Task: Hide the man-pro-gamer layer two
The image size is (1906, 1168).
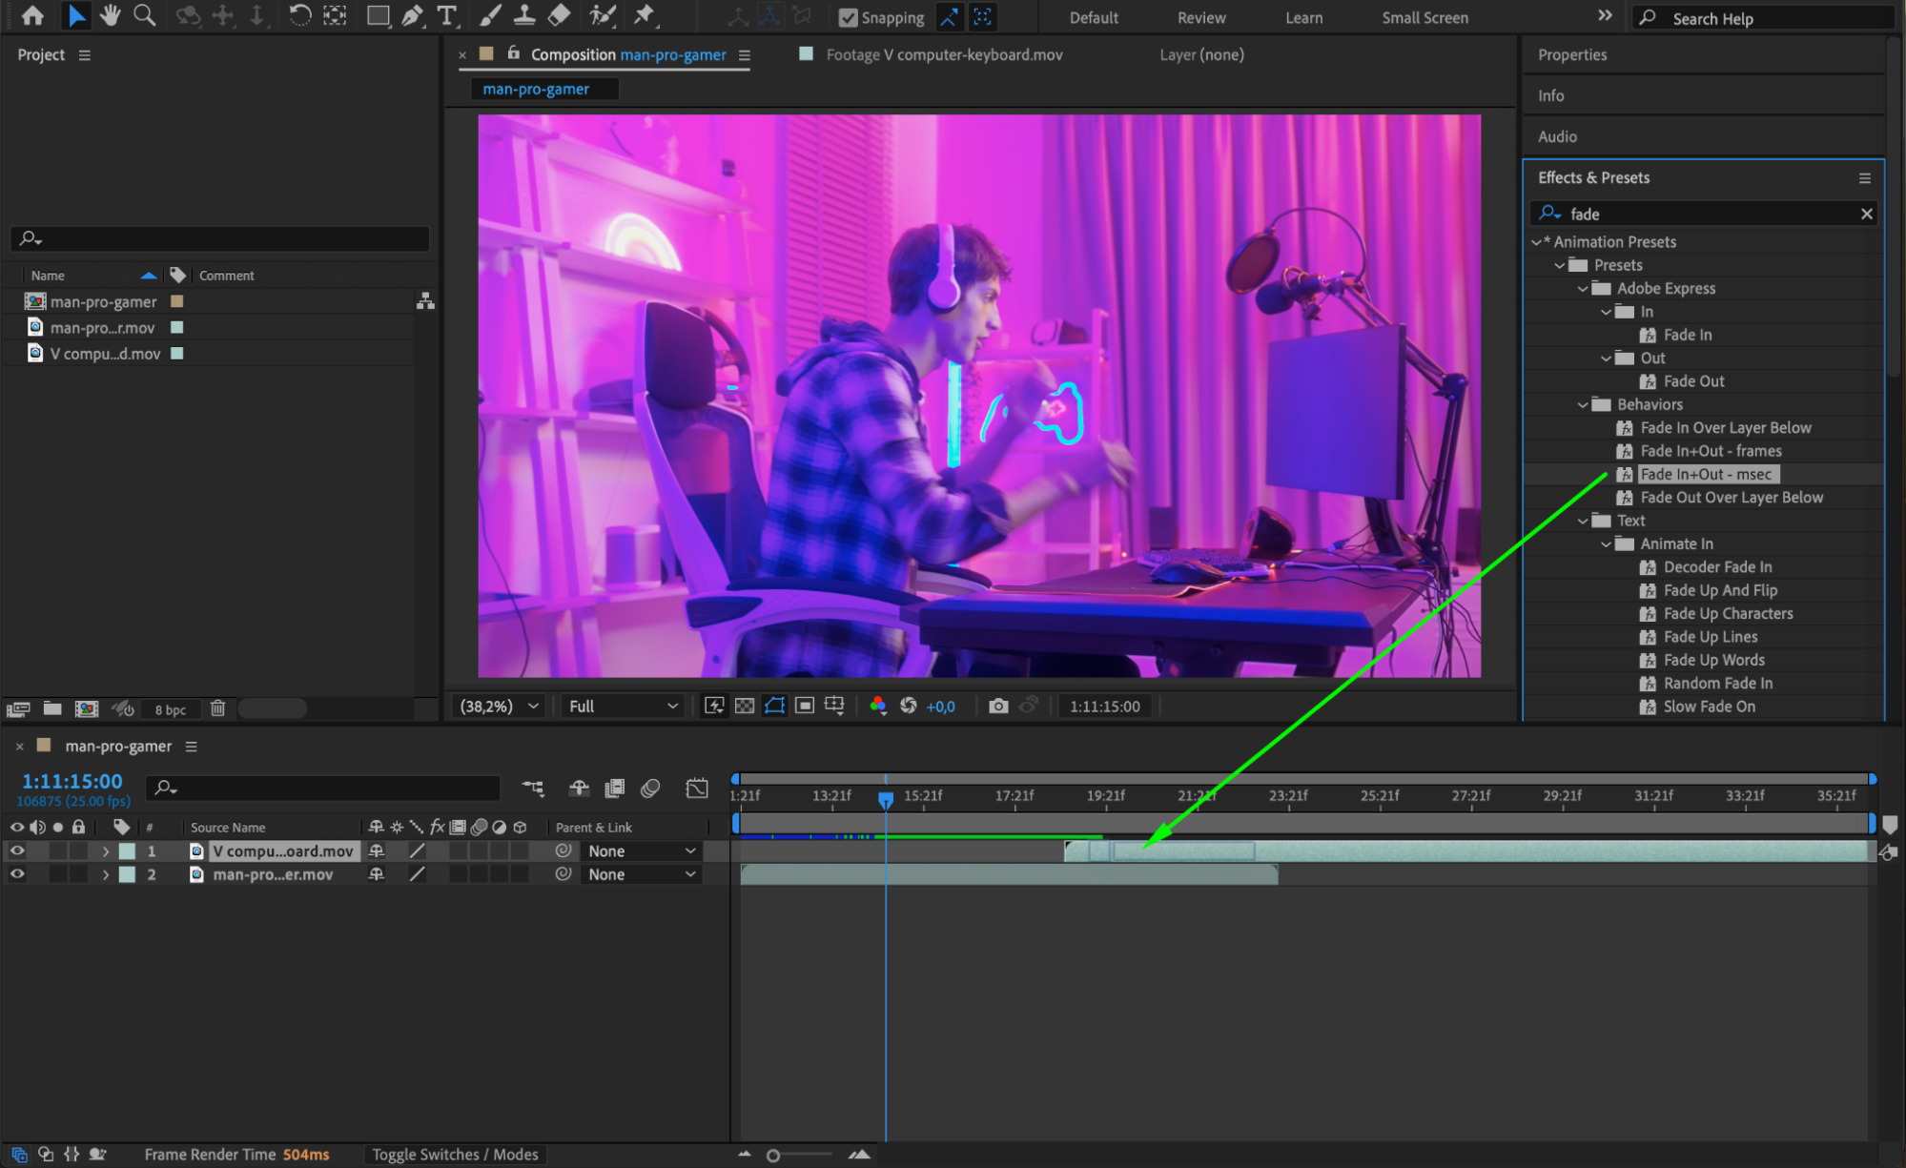Action: pyautogui.click(x=17, y=874)
